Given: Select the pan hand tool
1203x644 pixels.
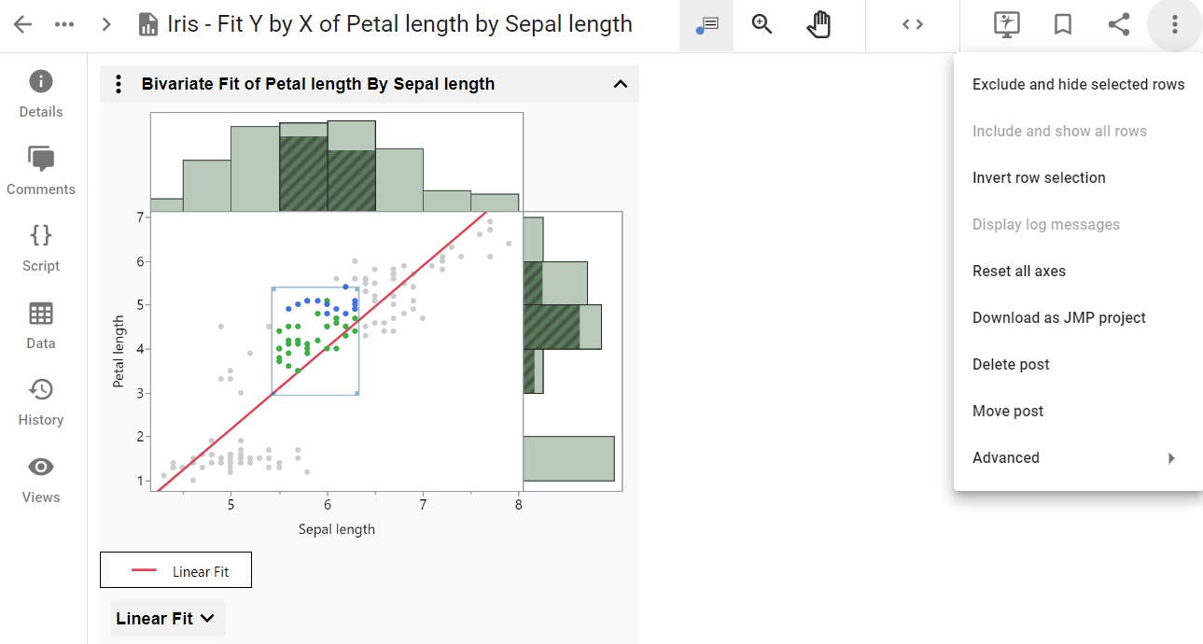Looking at the screenshot, I should click(x=818, y=25).
